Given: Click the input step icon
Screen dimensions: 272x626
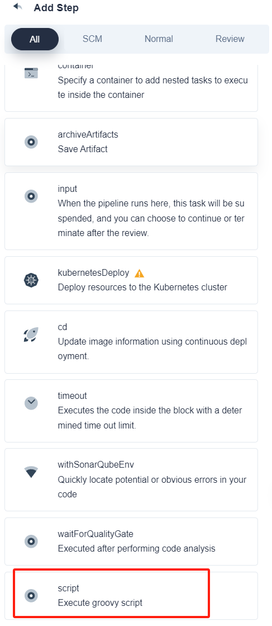Looking at the screenshot, I should [31, 196].
